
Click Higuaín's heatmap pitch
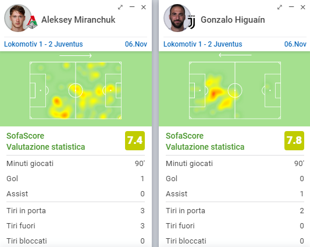pos(235,90)
